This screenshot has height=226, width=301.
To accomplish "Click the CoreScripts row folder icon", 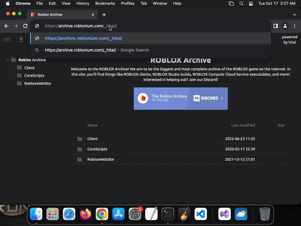I will tap(80, 149).
